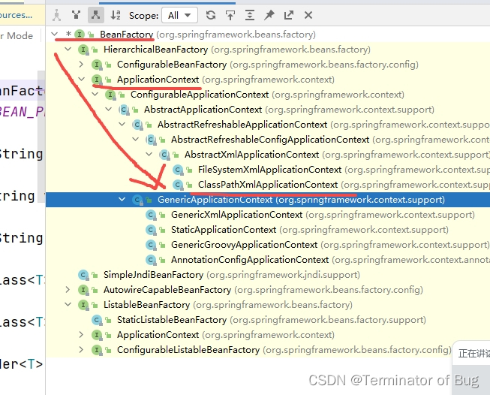Screen dimensions: 490x395
Task: Refresh the hierarchy tree
Action: 211,15
